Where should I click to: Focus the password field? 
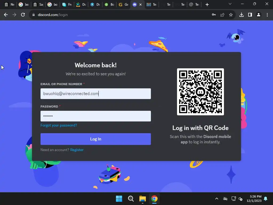click(x=96, y=116)
